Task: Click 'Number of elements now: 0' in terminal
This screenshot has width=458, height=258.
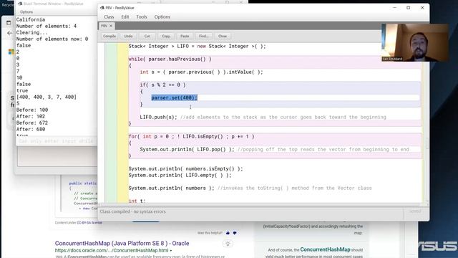Action: tap(52, 39)
